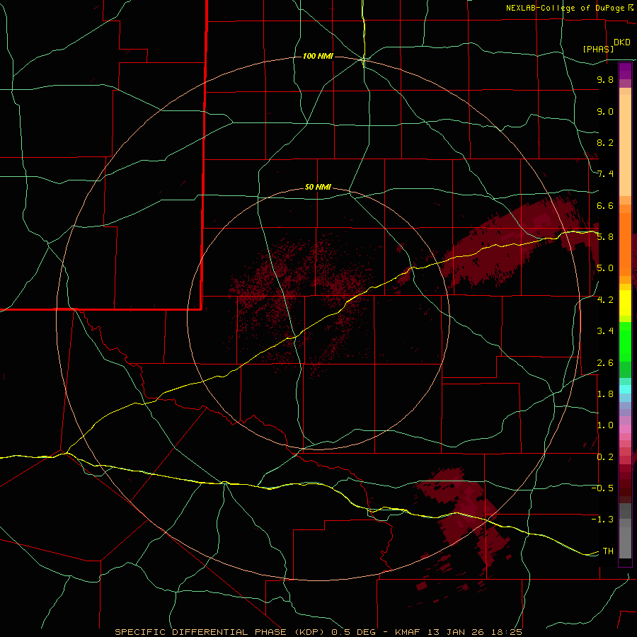Viewport: 637px width, 637px height.
Task: Pick the cyan segment of color scale
Action: click(x=625, y=389)
